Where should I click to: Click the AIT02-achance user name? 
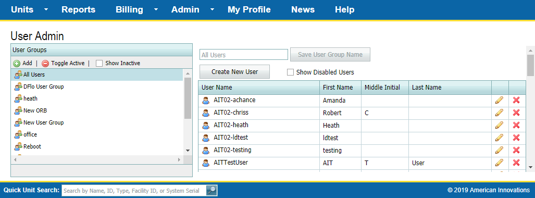pyautogui.click(x=234, y=100)
